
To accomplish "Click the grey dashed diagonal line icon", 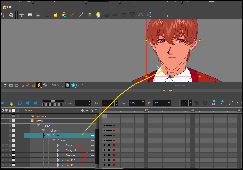I will pyautogui.click(x=81, y=15).
